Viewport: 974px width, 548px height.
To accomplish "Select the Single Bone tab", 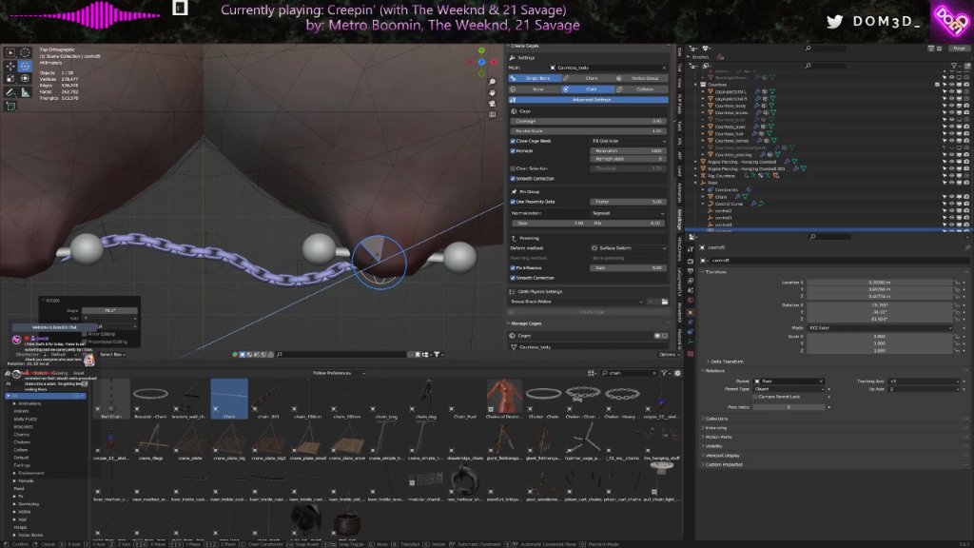I will click(x=535, y=78).
